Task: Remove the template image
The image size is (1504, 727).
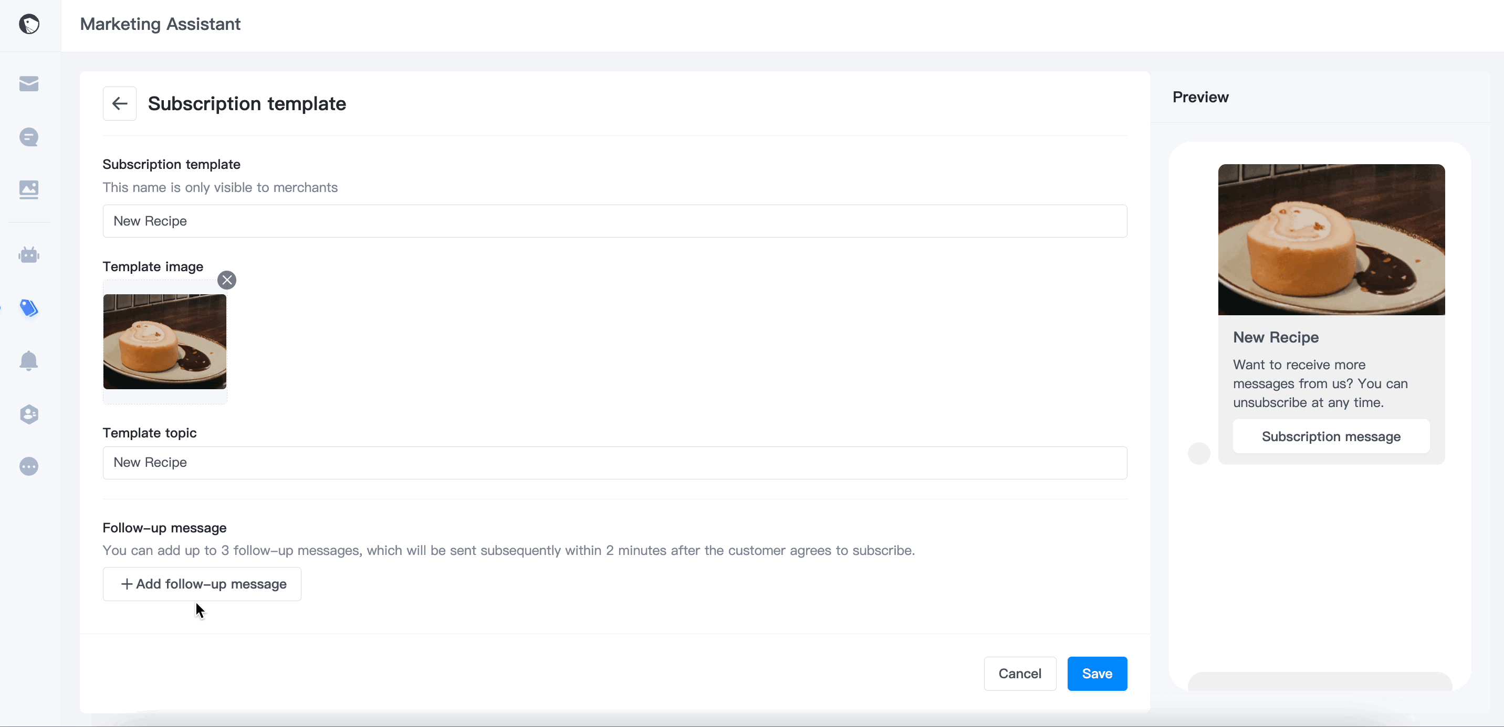Action: pos(226,281)
